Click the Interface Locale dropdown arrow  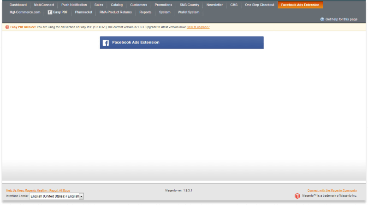82,196
